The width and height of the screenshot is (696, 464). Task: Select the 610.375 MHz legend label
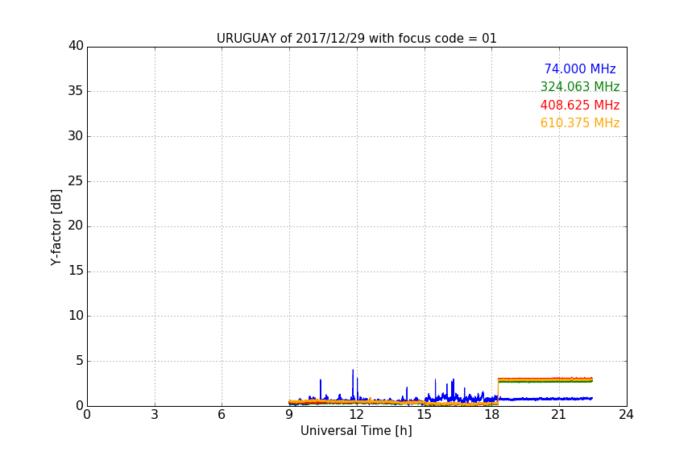(580, 123)
